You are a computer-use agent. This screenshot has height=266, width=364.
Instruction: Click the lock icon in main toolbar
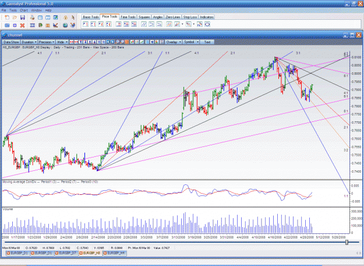tap(65, 17)
